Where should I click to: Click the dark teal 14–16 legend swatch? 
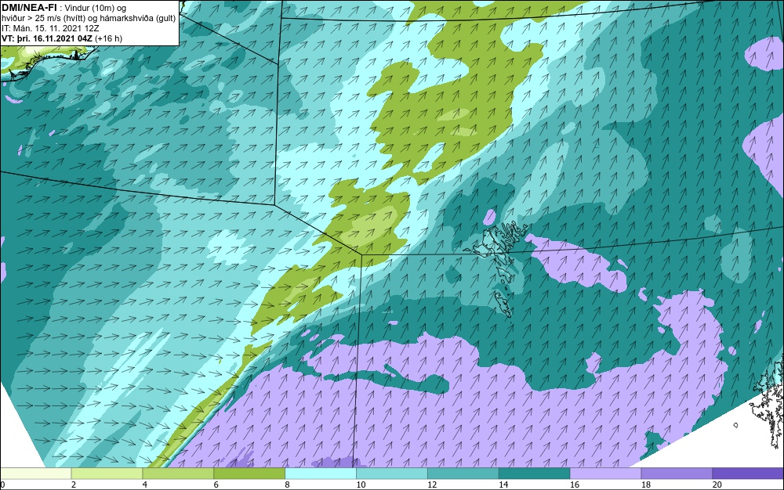[534, 474]
